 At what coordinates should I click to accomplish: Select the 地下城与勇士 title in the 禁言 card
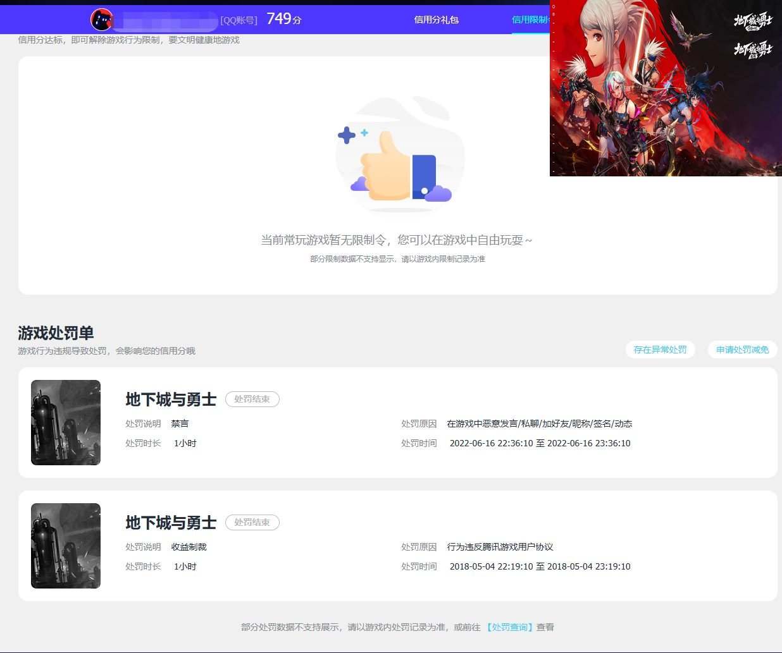point(171,400)
